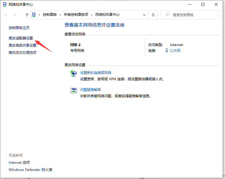Expand the chevron after 所有控制面板项 breadcrumb

(92, 15)
